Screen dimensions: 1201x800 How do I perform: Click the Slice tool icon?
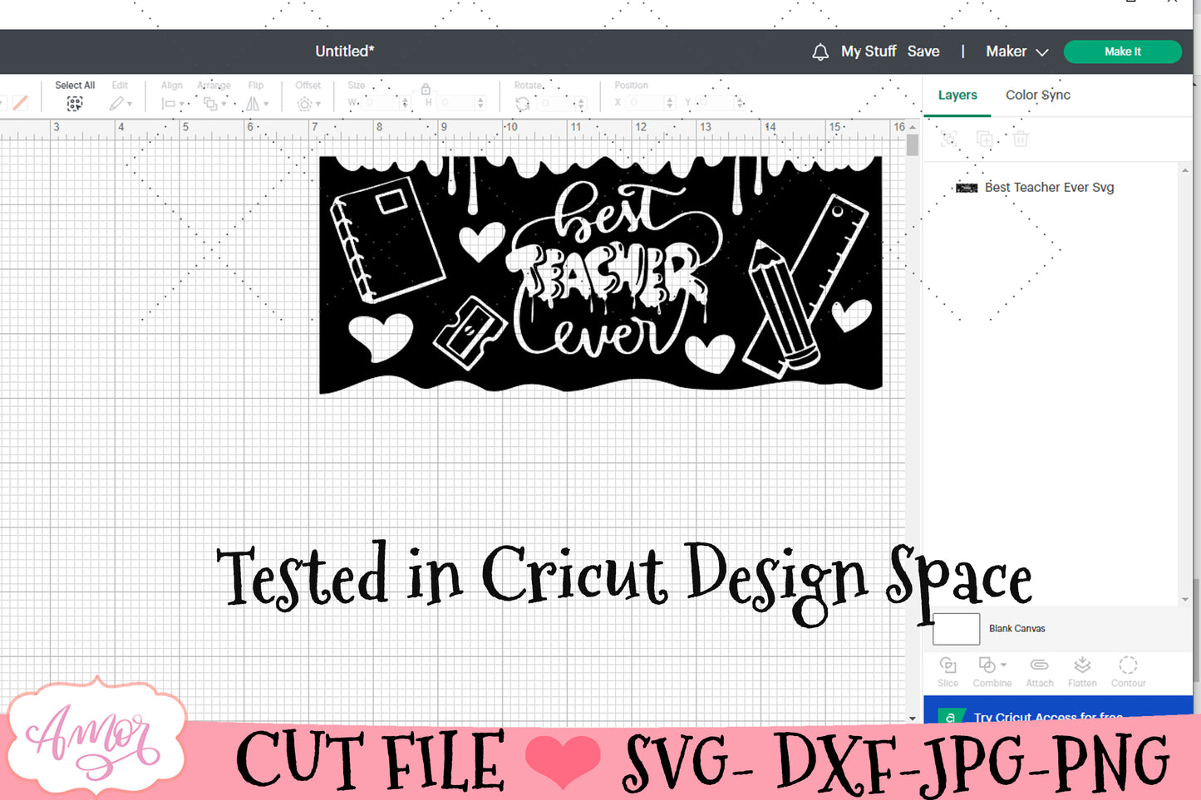click(x=948, y=665)
